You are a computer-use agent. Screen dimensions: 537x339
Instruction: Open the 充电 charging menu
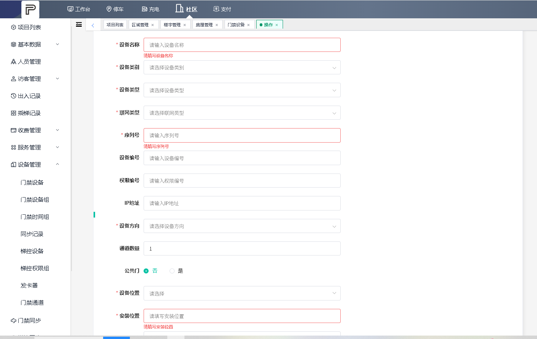coord(150,9)
